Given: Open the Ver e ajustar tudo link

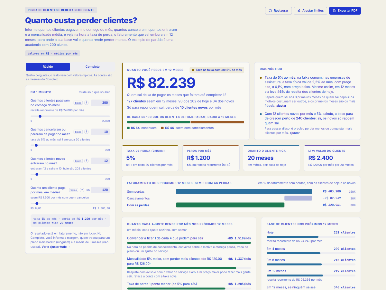Looking at the screenshot, I should click(56, 247).
